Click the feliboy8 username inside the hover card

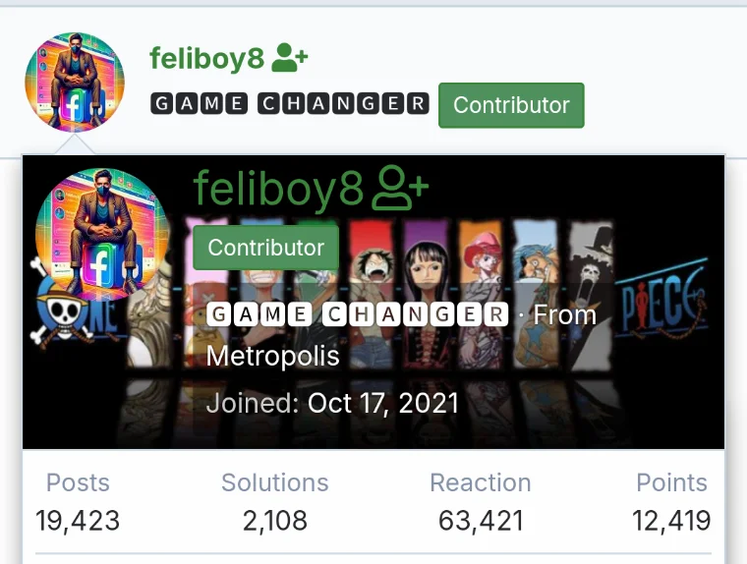(278, 188)
